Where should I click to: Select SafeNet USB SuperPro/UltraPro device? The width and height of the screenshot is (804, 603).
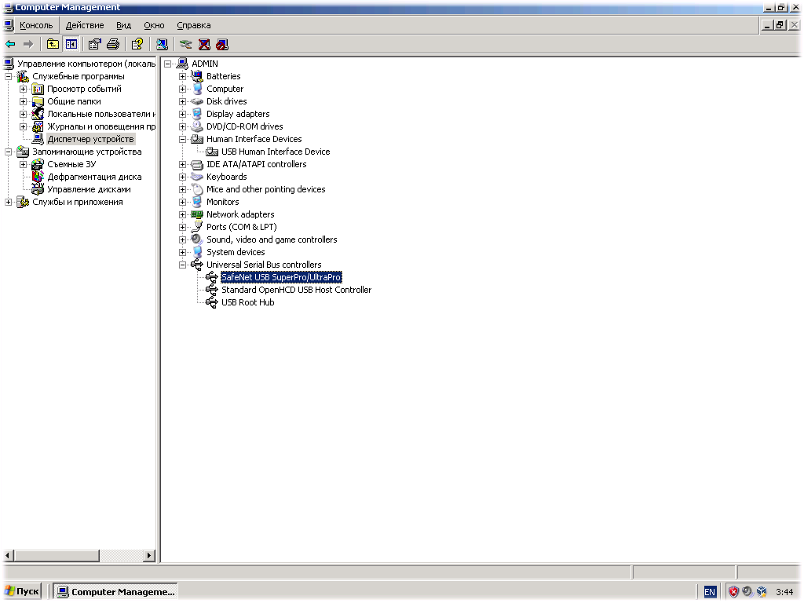pyautogui.click(x=281, y=277)
